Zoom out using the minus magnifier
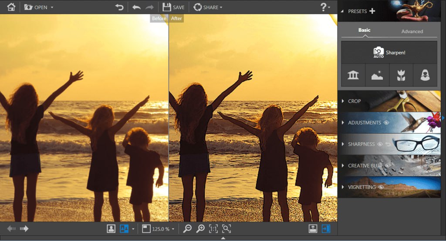Image resolution: width=446 pixels, height=241 pixels. pos(187,229)
